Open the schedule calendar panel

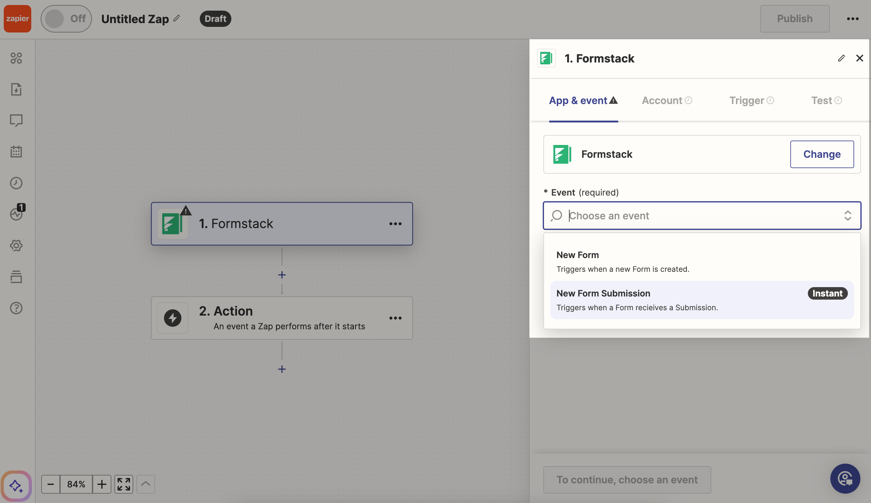[x=16, y=151]
